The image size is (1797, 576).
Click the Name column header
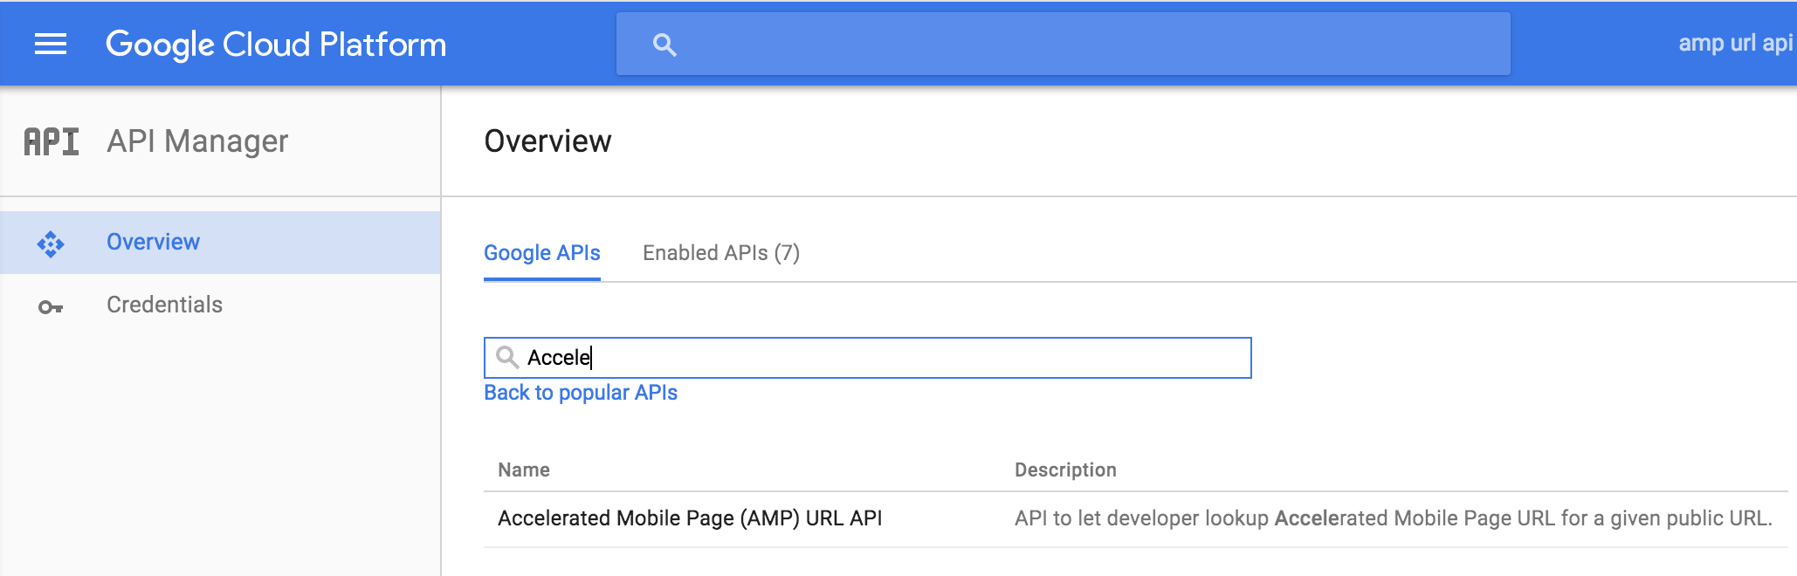coord(523,470)
